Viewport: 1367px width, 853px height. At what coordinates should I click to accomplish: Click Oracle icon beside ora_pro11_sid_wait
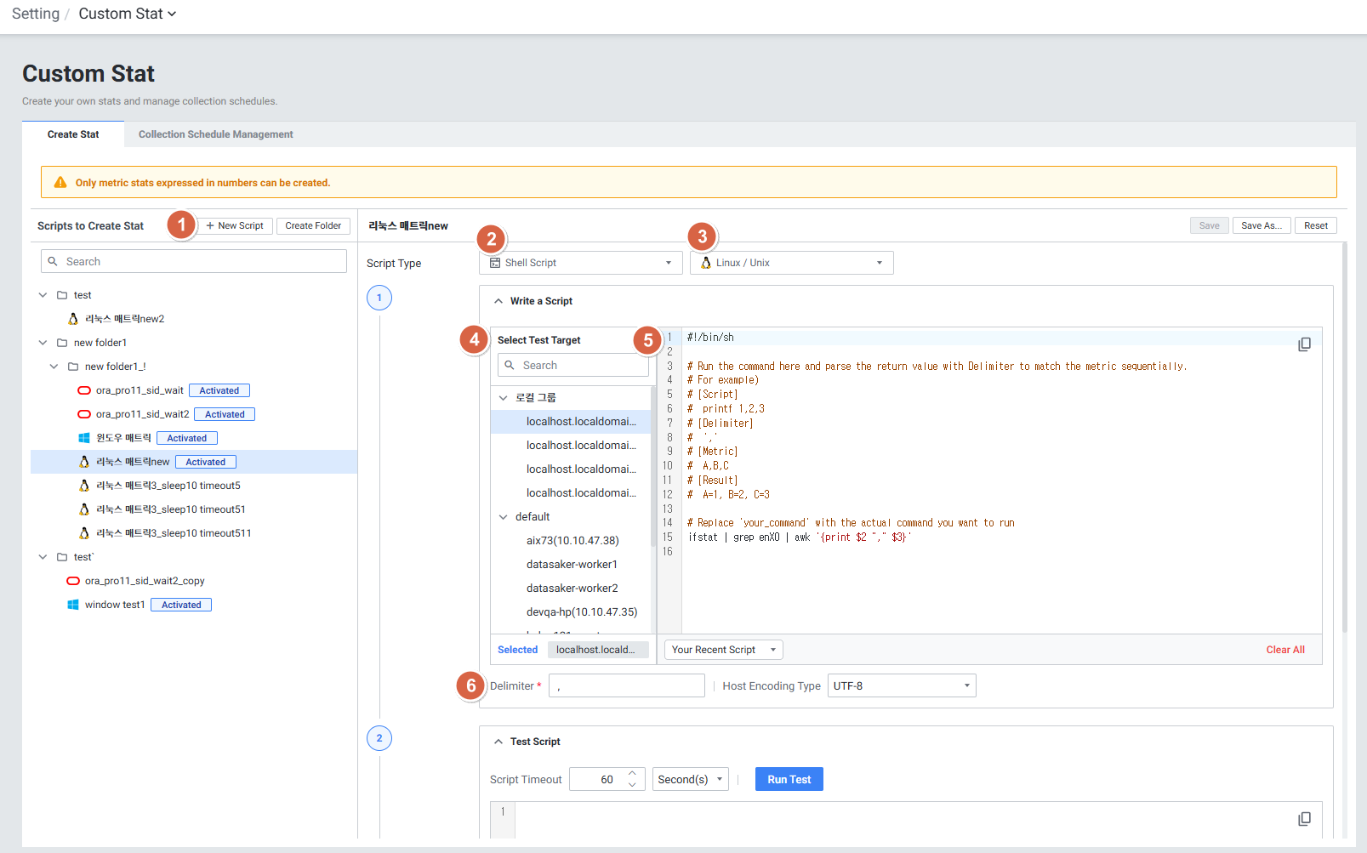click(84, 390)
